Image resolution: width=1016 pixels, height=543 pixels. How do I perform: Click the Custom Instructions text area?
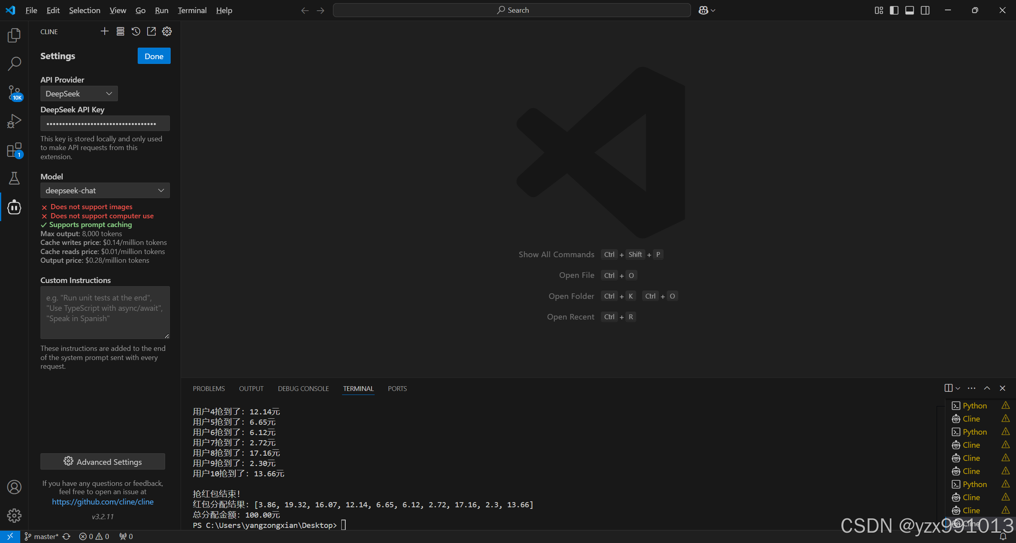105,313
